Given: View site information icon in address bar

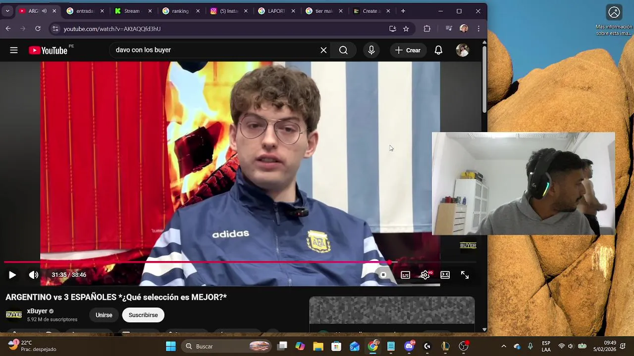Looking at the screenshot, I should pyautogui.click(x=55, y=29).
